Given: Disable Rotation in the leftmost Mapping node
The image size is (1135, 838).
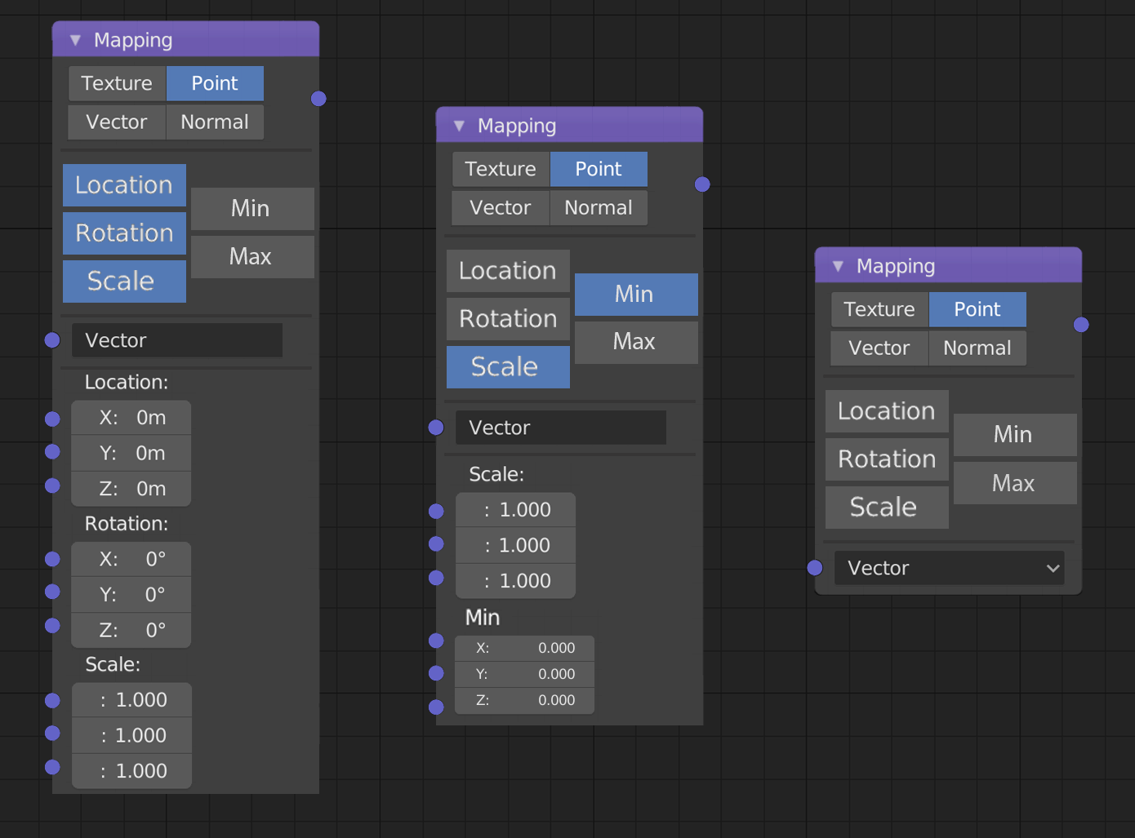Looking at the screenshot, I should click(124, 233).
